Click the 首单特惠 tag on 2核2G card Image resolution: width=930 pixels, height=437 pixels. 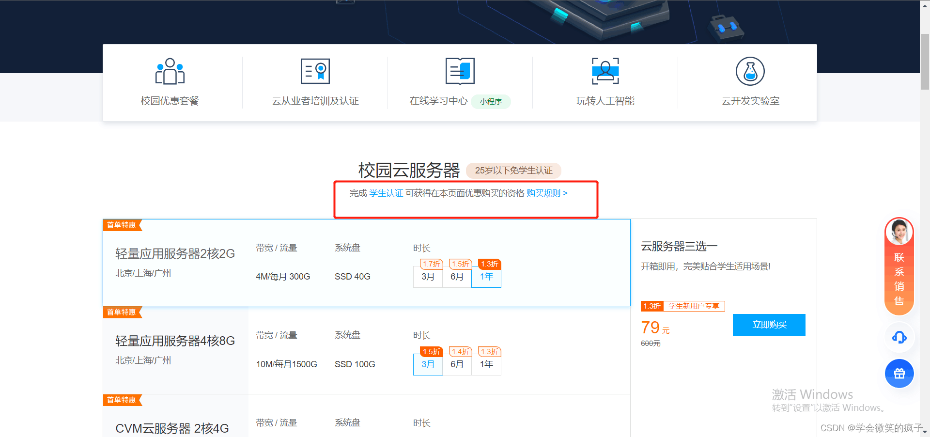coord(122,225)
